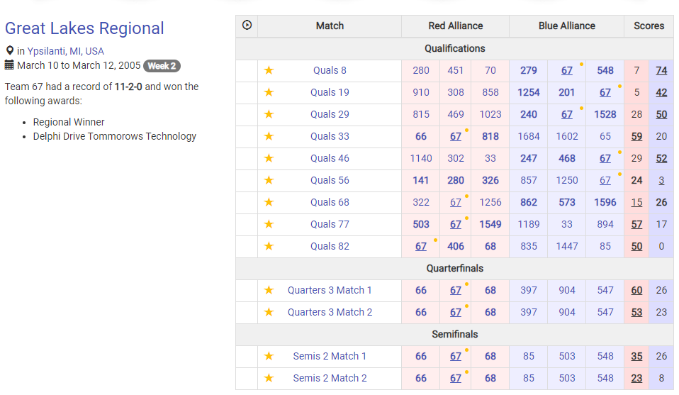Click team 1549 in Quals 77 row
Image resolution: width=679 pixels, height=395 pixels.
pos(490,224)
